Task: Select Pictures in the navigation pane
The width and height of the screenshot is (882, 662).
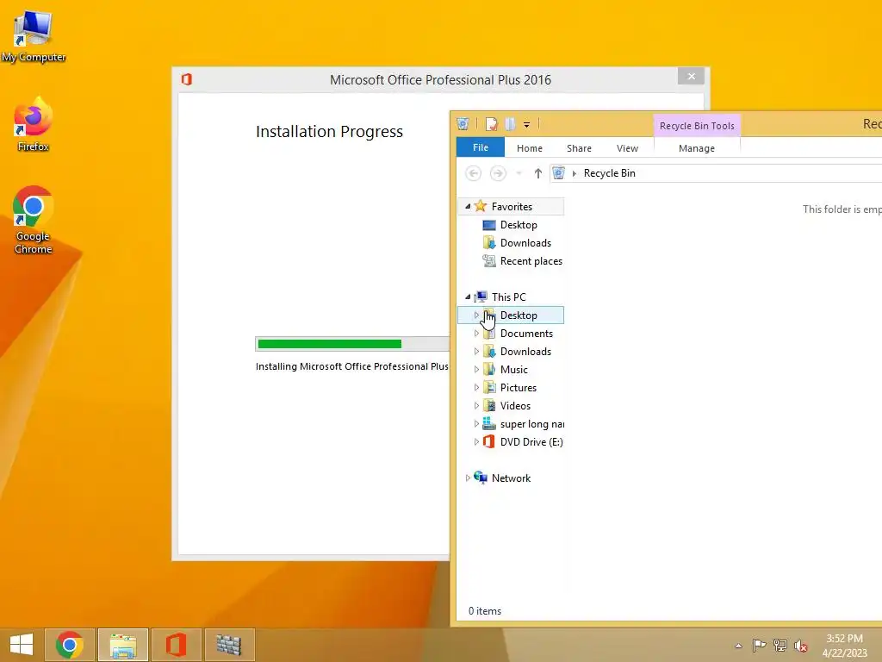Action: (x=518, y=387)
